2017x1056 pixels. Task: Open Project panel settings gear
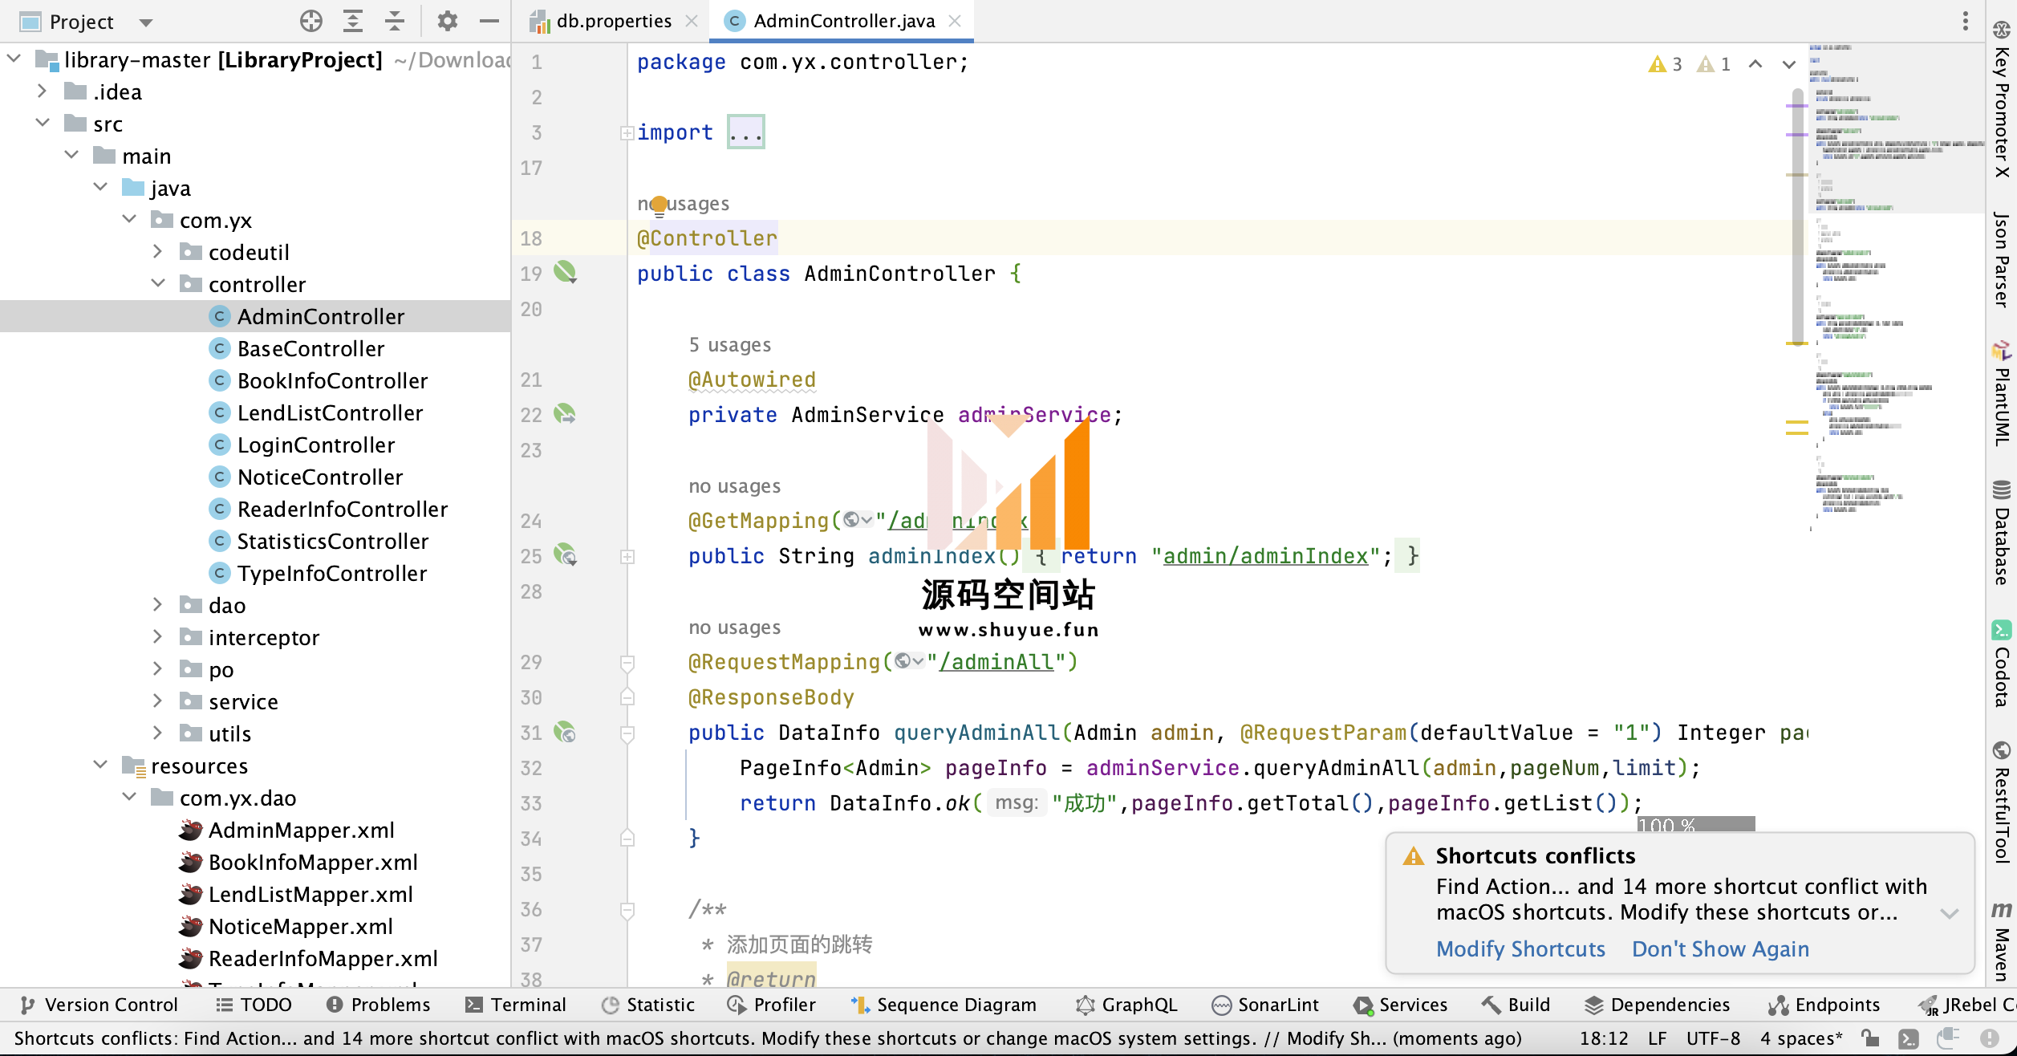click(x=448, y=21)
